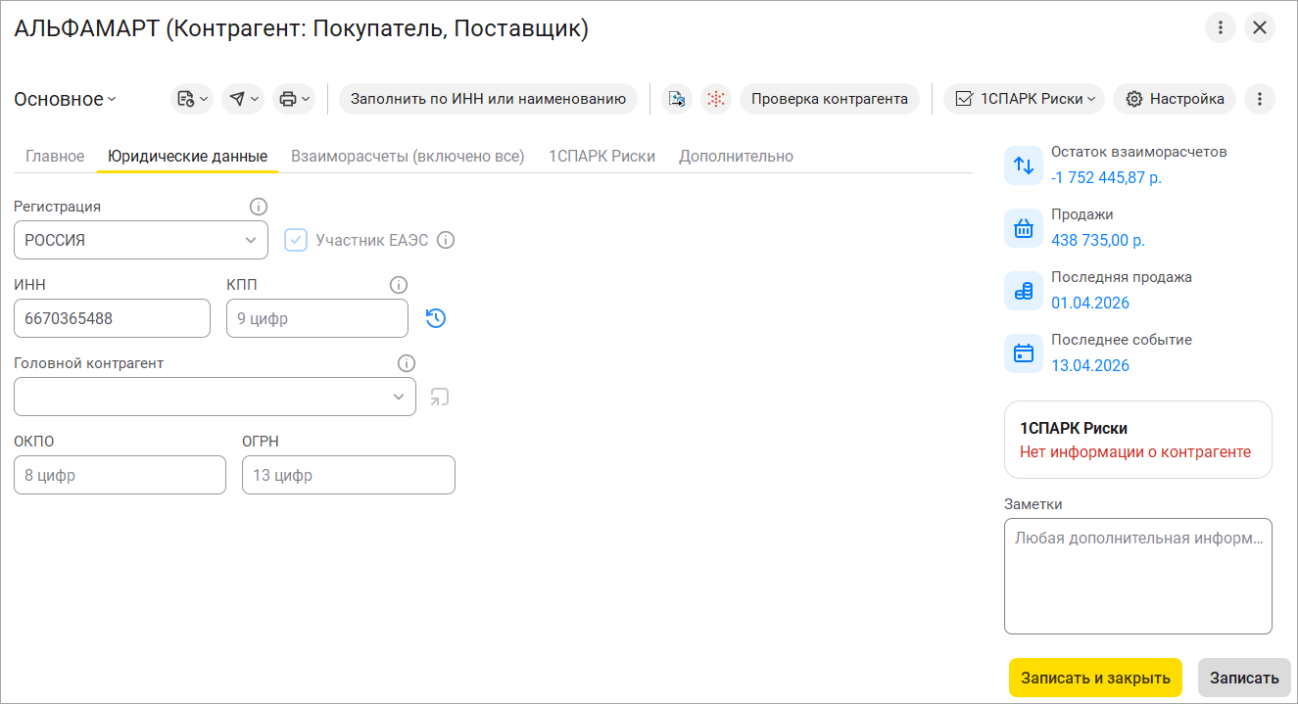Expand the Регистрация country dropdown
This screenshot has width=1298, height=704.
(x=249, y=240)
